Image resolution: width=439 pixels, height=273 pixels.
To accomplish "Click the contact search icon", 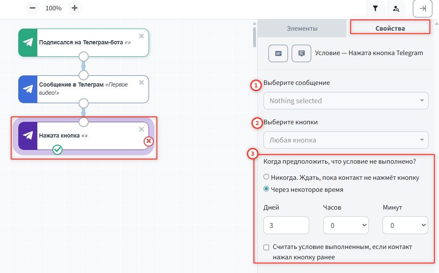I will coord(396,8).
